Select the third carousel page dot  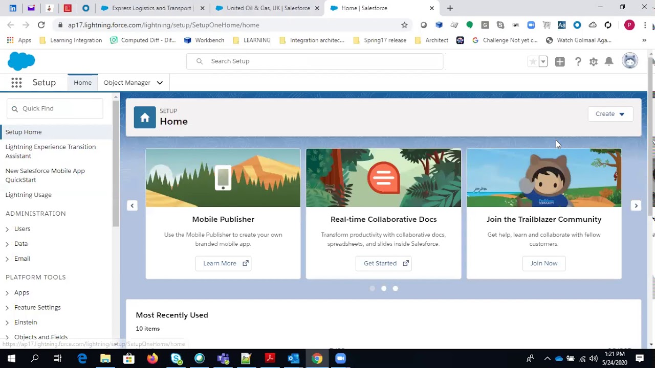pyautogui.click(x=395, y=288)
